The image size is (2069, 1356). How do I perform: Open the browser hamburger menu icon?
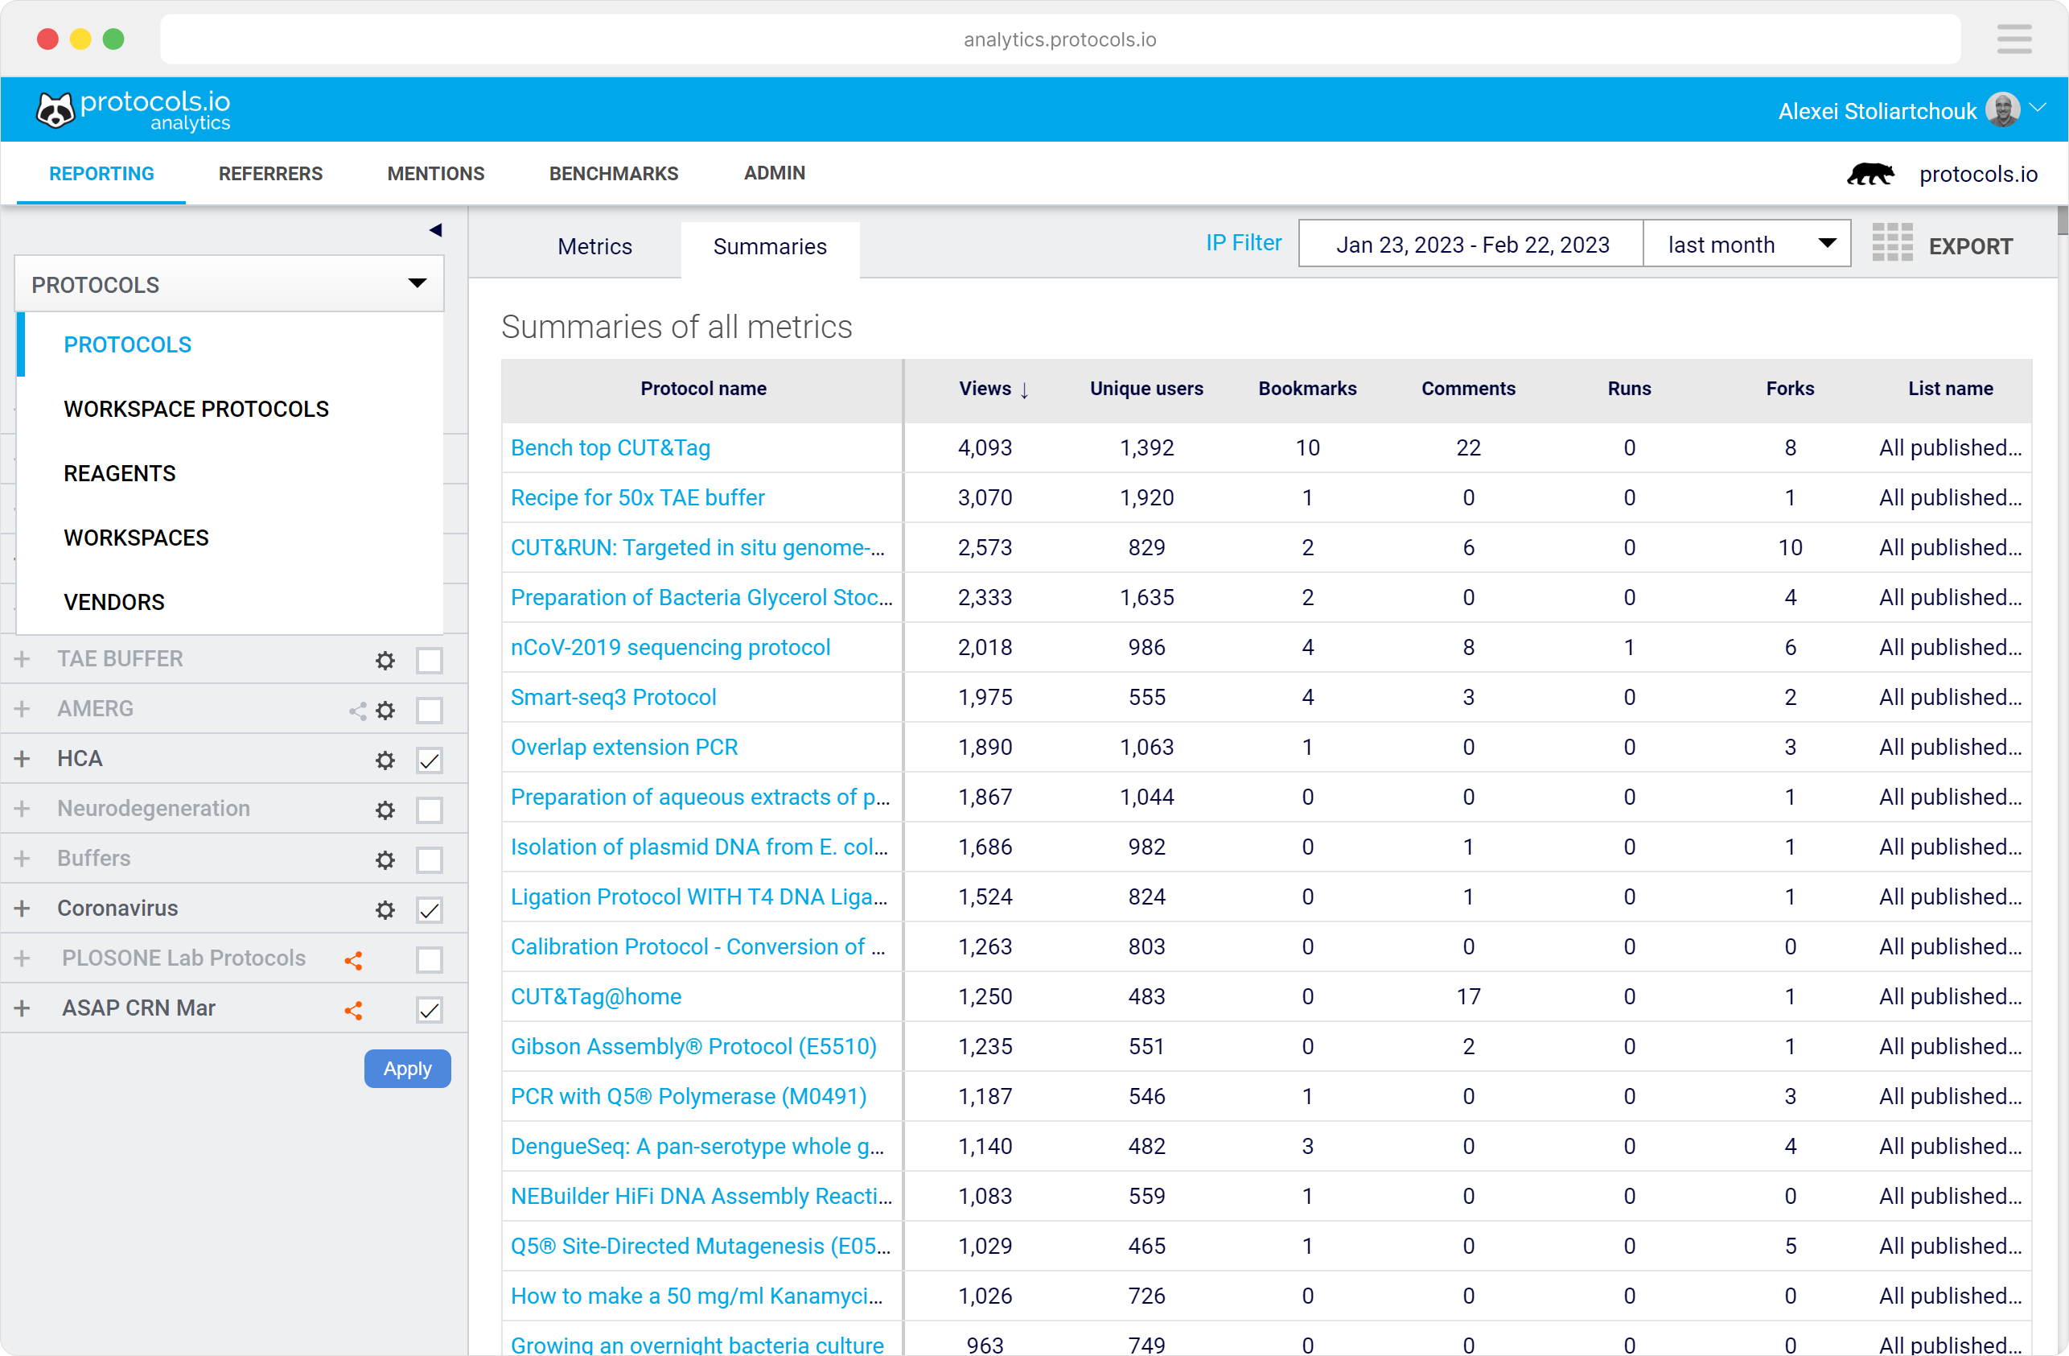coord(2013,39)
